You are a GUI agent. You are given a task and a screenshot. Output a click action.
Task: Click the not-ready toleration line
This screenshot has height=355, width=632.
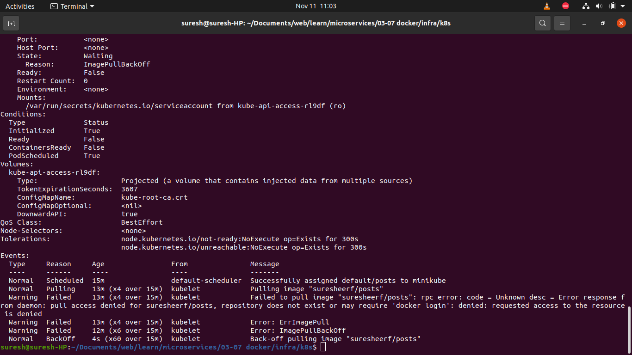(240, 239)
